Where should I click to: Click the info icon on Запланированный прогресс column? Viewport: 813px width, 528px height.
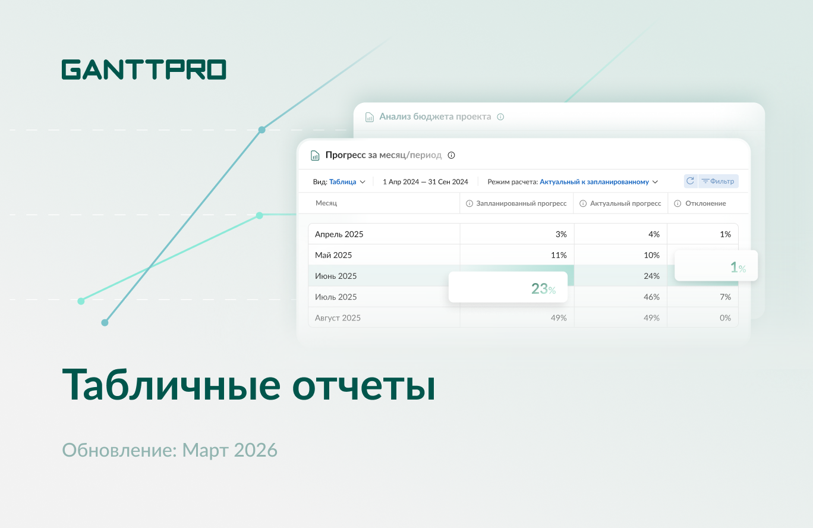click(x=469, y=203)
